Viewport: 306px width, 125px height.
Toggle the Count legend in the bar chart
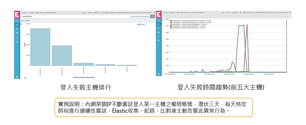142,24
